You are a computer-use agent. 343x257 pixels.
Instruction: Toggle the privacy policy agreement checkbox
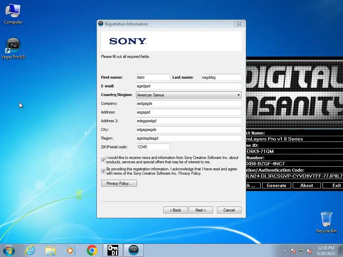point(103,171)
